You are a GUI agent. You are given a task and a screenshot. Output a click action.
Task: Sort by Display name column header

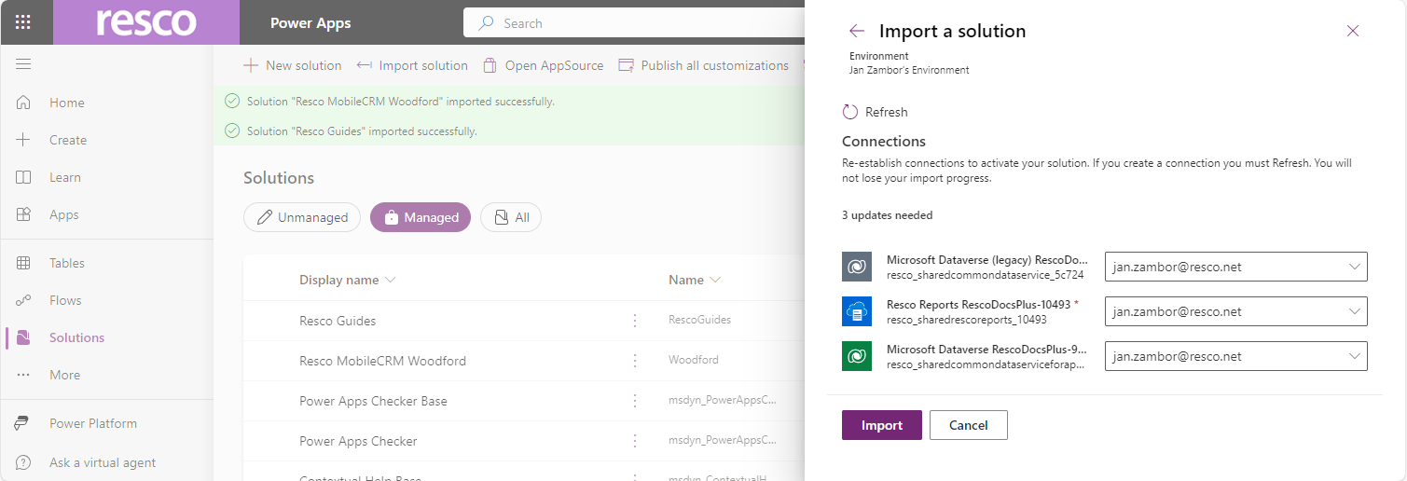tap(347, 280)
